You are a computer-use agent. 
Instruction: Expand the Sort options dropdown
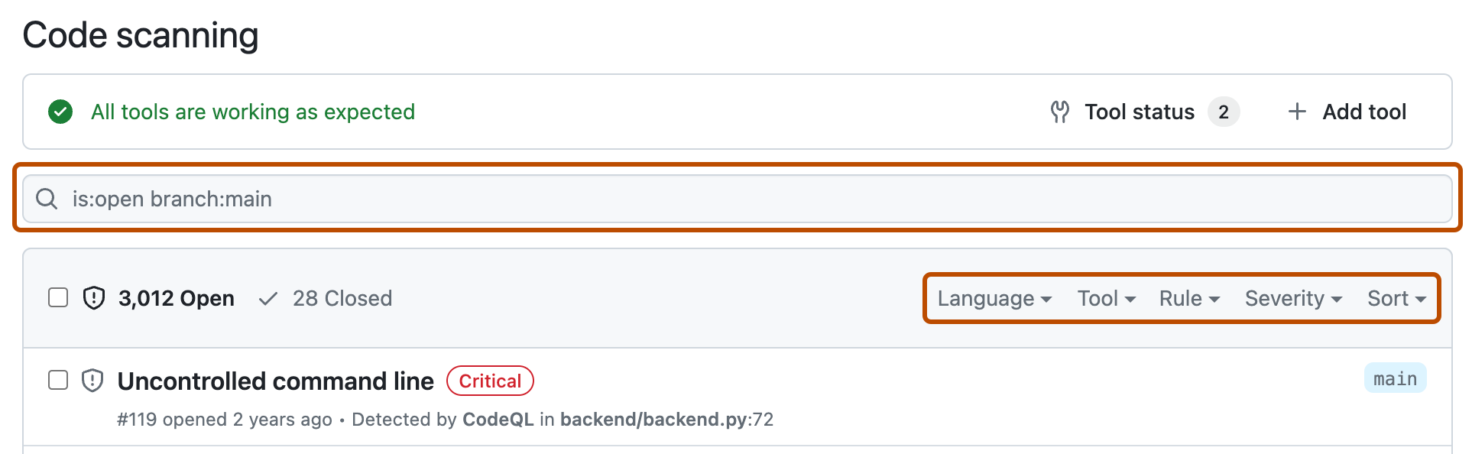1396,299
